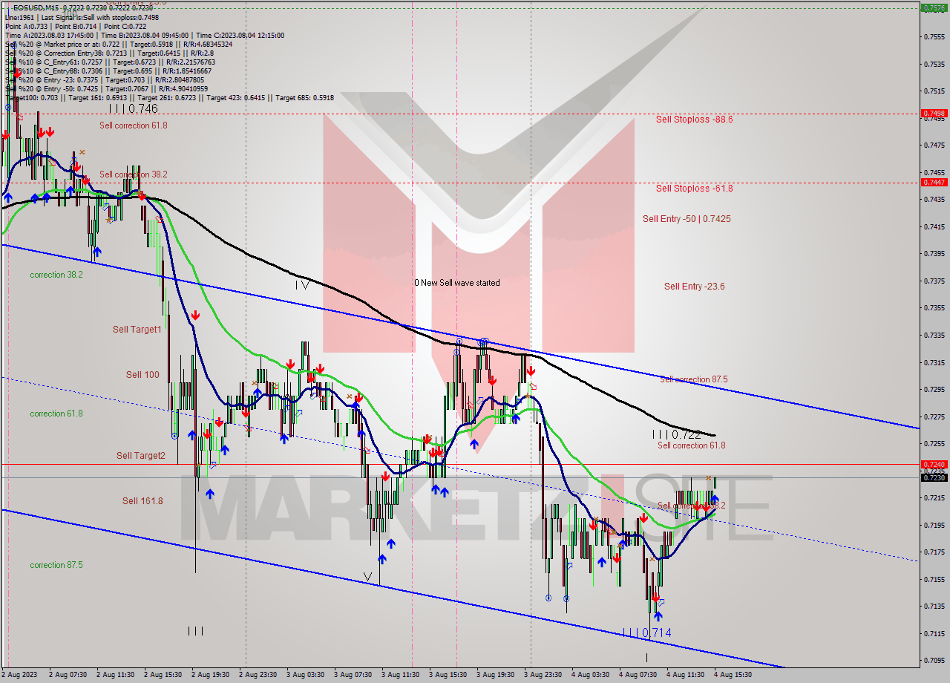Click the '3 Aug 11:30' time axis label
This screenshot has height=683, width=950.
click(400, 675)
